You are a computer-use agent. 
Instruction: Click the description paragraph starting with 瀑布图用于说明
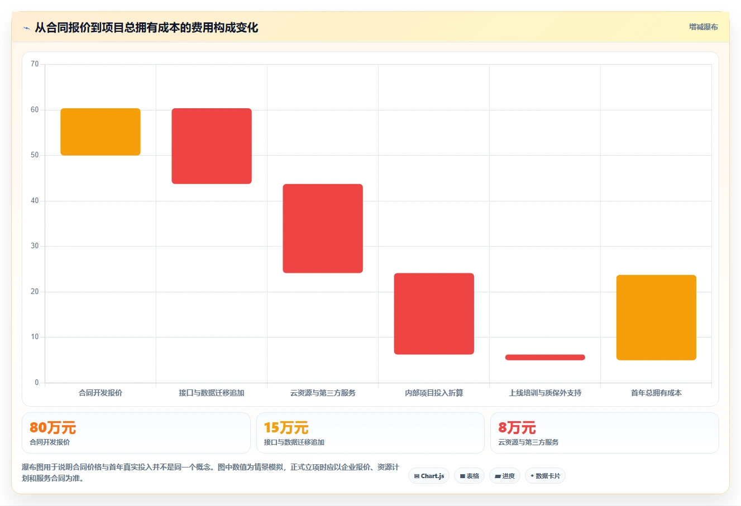coord(211,473)
